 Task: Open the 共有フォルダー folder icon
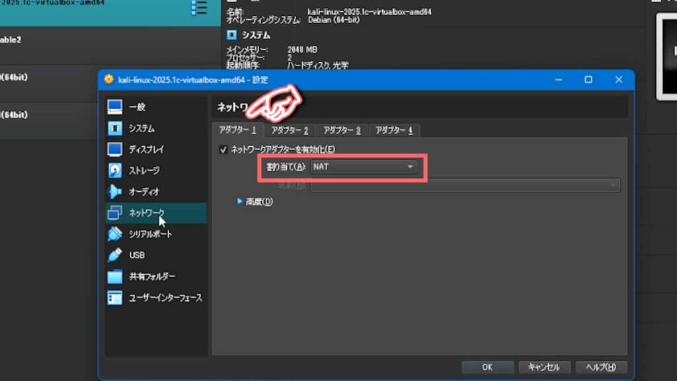[x=114, y=276]
